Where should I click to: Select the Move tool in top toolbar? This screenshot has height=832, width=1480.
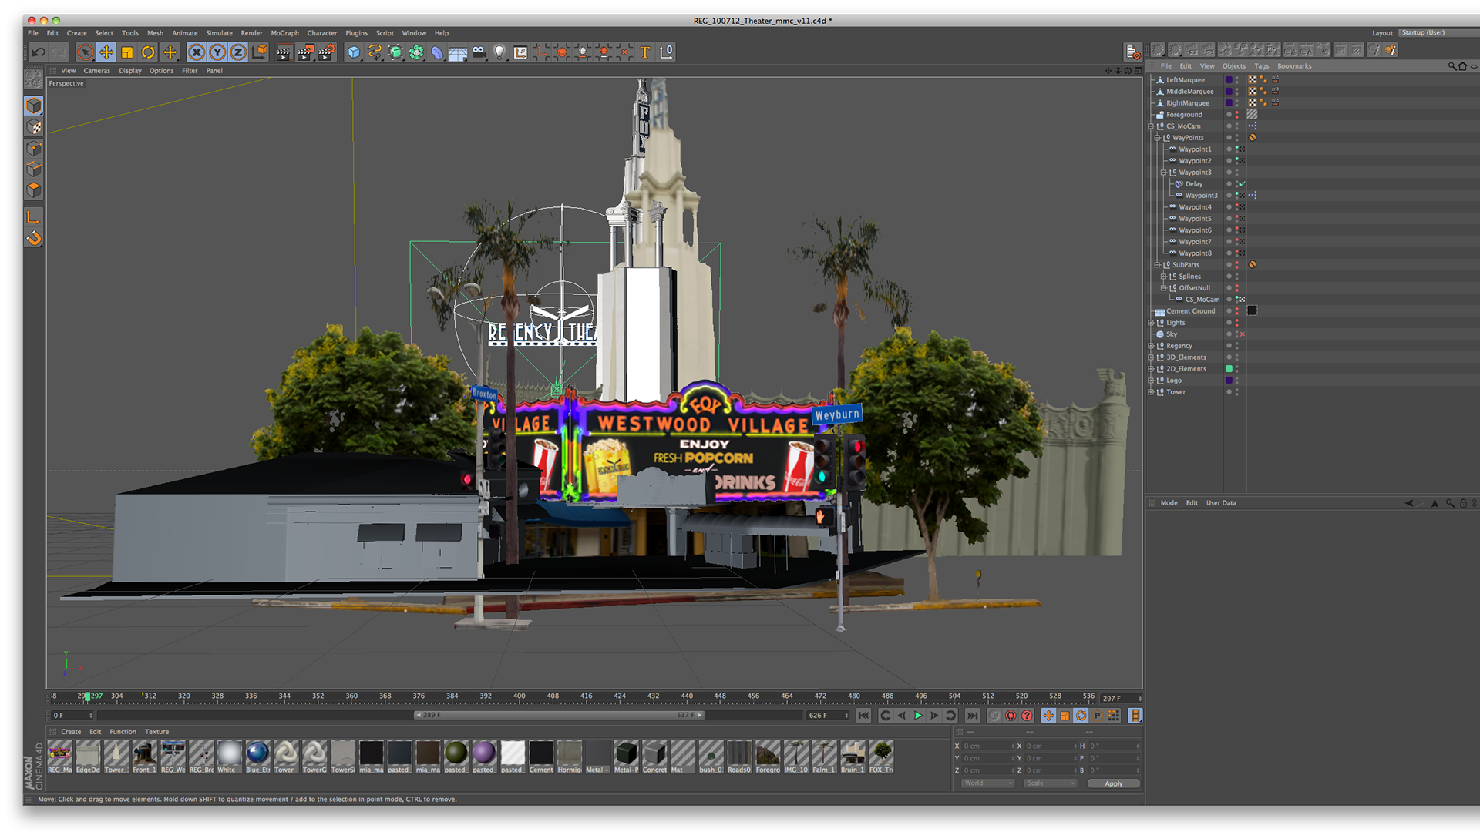[x=106, y=52]
